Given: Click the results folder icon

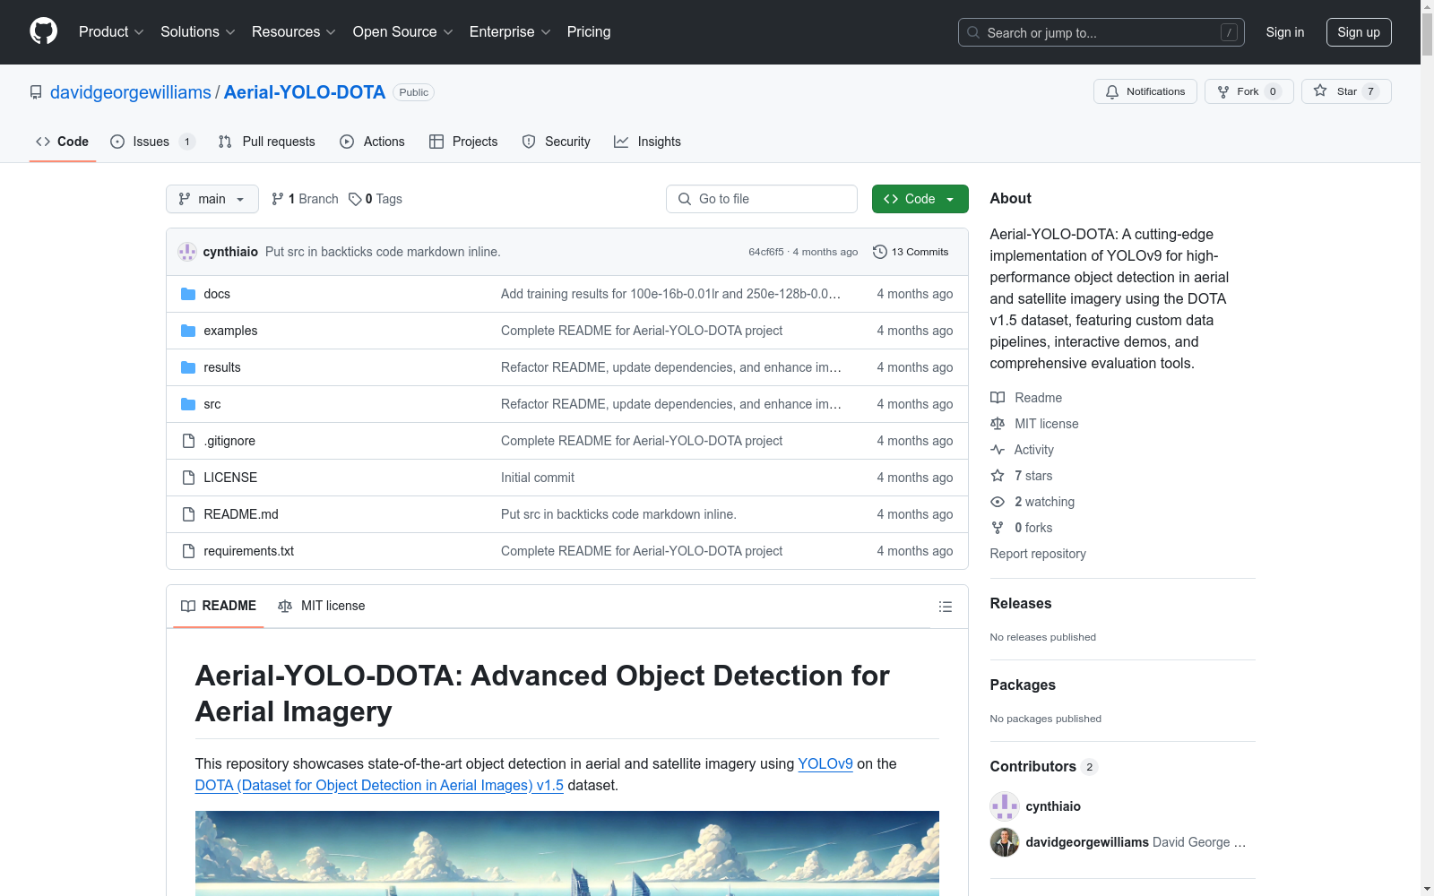Looking at the screenshot, I should coord(188,367).
